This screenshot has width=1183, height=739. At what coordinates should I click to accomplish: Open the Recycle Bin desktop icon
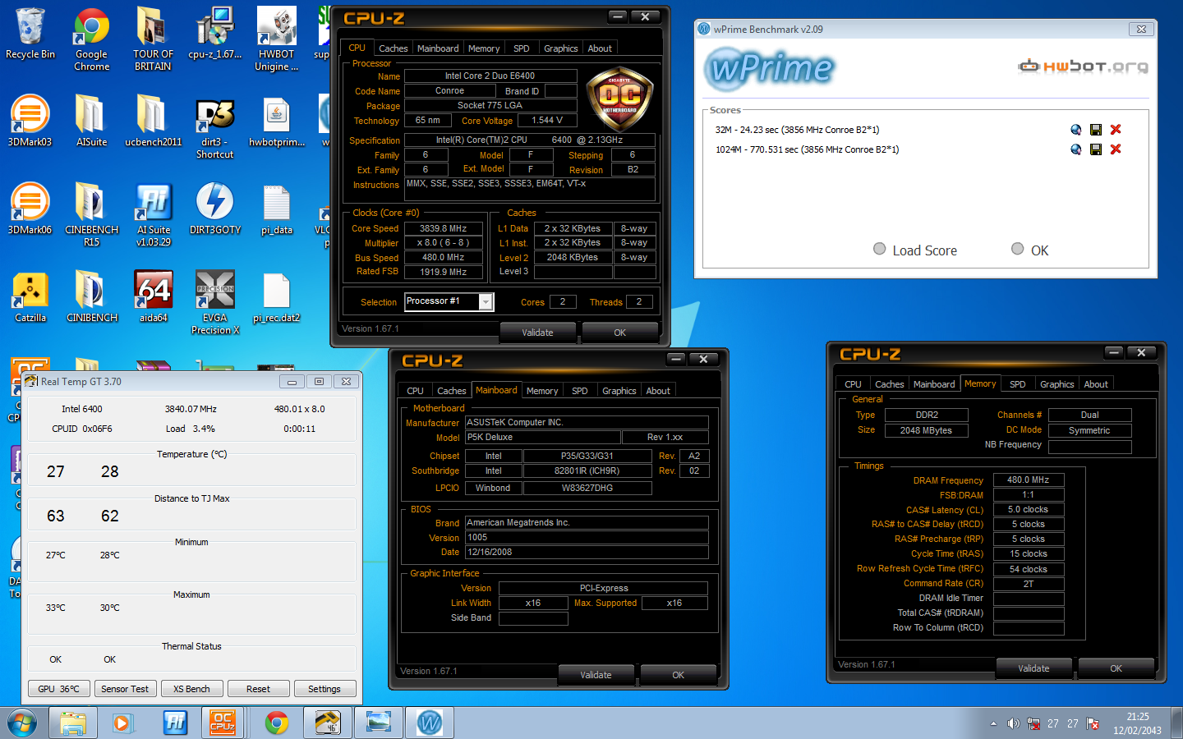point(30,34)
